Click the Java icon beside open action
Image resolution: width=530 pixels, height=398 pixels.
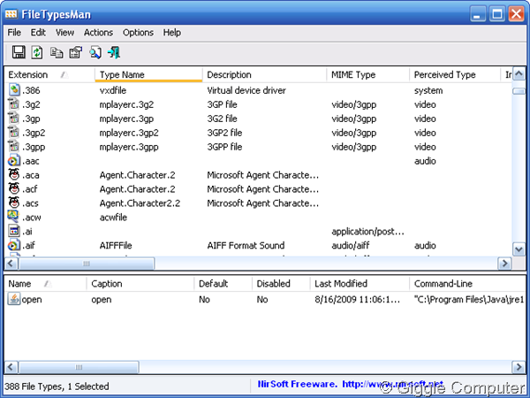pyautogui.click(x=14, y=299)
